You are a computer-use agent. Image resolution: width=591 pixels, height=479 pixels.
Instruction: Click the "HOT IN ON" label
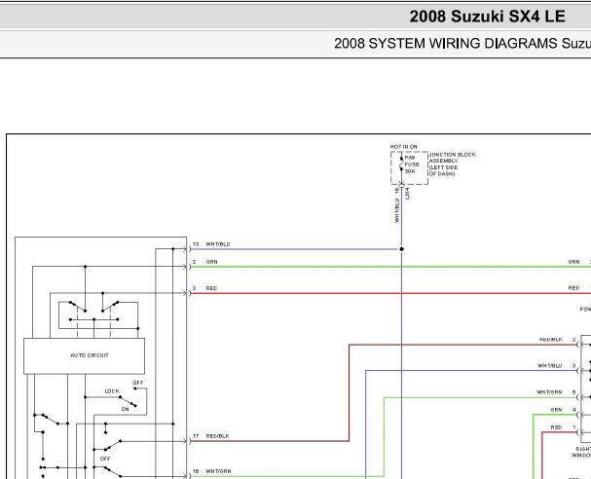tap(404, 147)
